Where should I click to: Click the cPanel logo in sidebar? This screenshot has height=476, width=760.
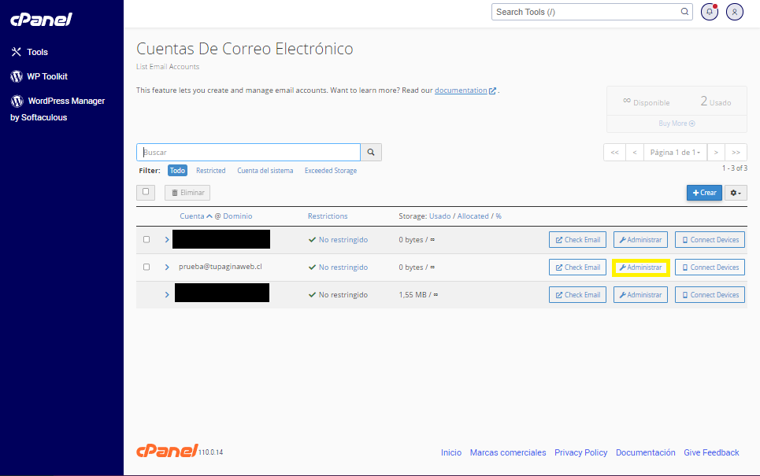point(41,19)
